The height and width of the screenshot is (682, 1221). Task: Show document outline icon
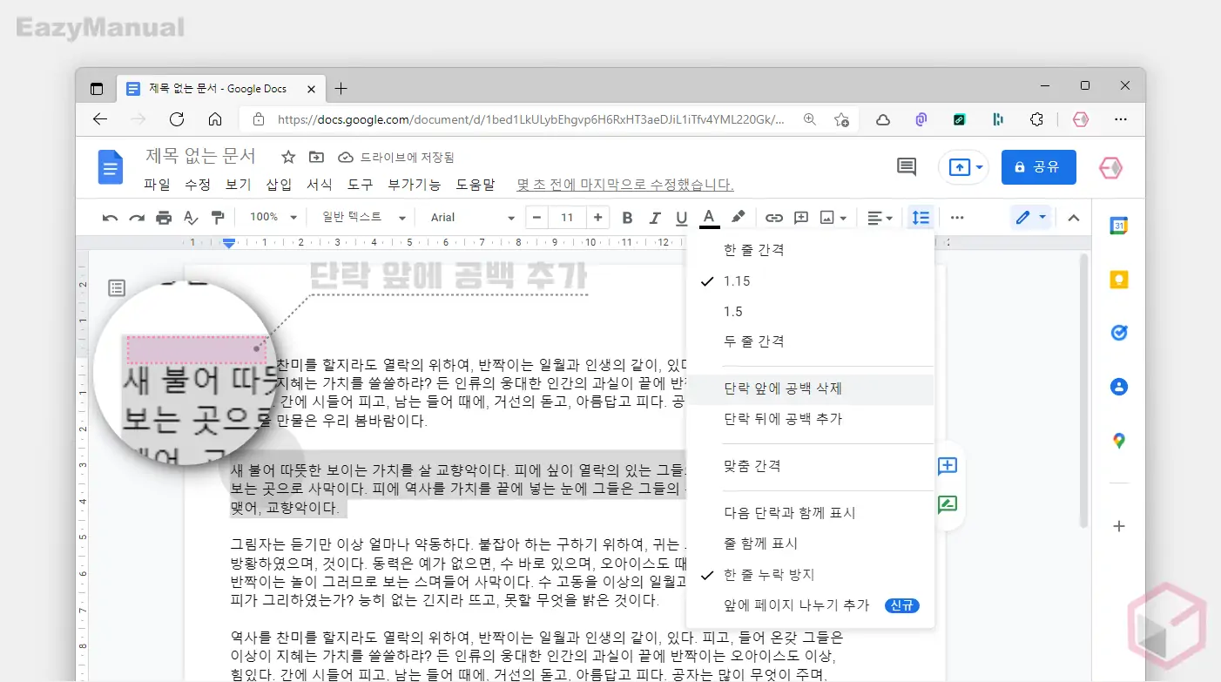[117, 287]
